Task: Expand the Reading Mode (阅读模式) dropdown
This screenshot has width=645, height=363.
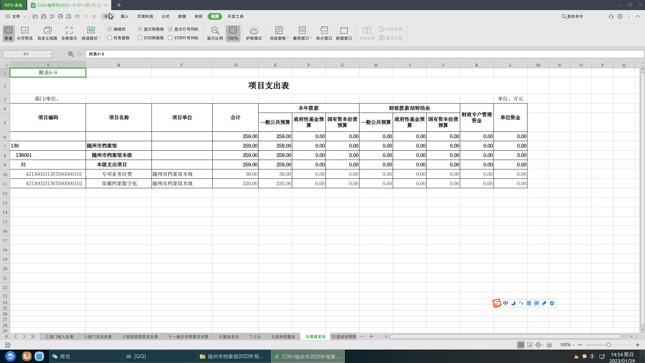Action: coord(100,38)
